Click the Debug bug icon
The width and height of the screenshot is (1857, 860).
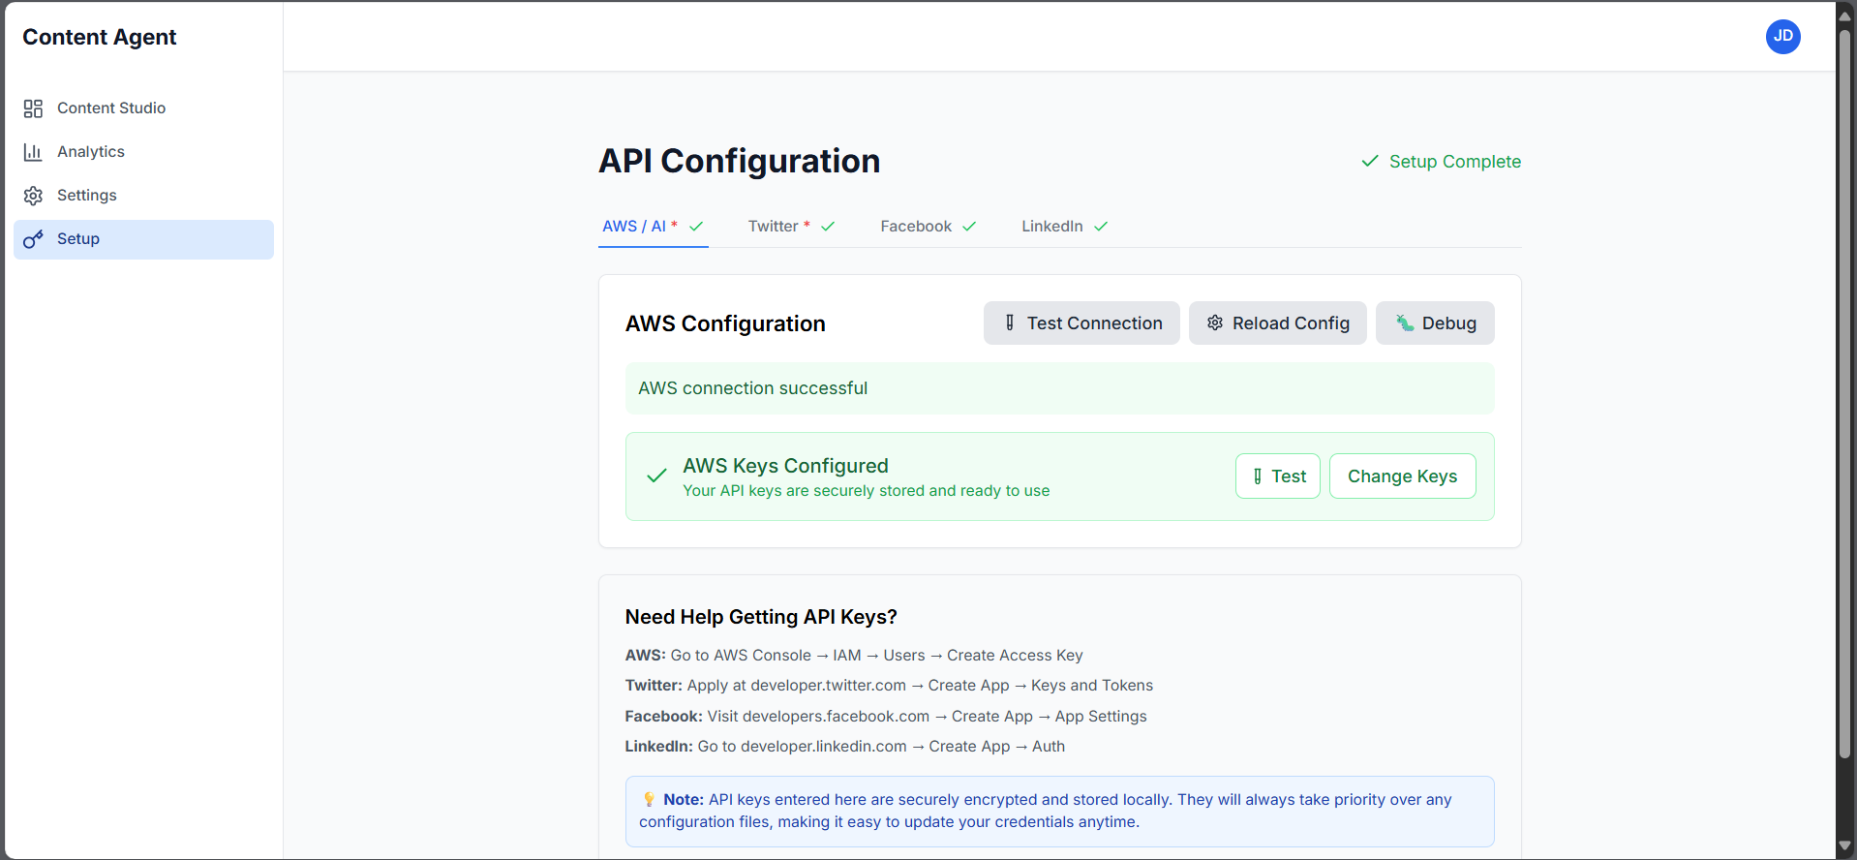(x=1404, y=323)
